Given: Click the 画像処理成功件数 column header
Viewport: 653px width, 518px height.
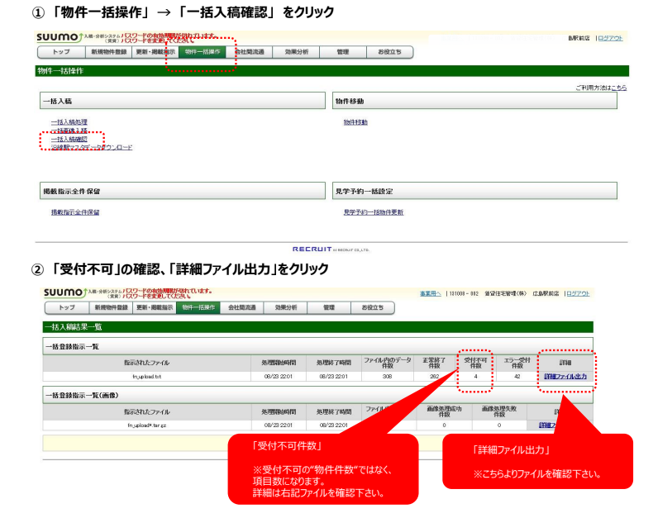Looking at the screenshot, I should pos(444,411).
